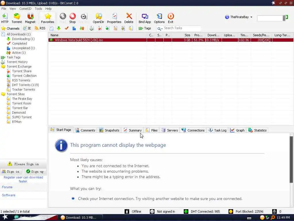Click the Magnet link toolbar icon
This screenshot has height=221, width=294.
(x=30, y=18)
